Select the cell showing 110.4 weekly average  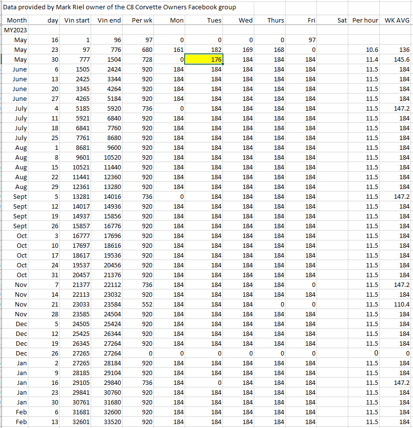click(397, 304)
